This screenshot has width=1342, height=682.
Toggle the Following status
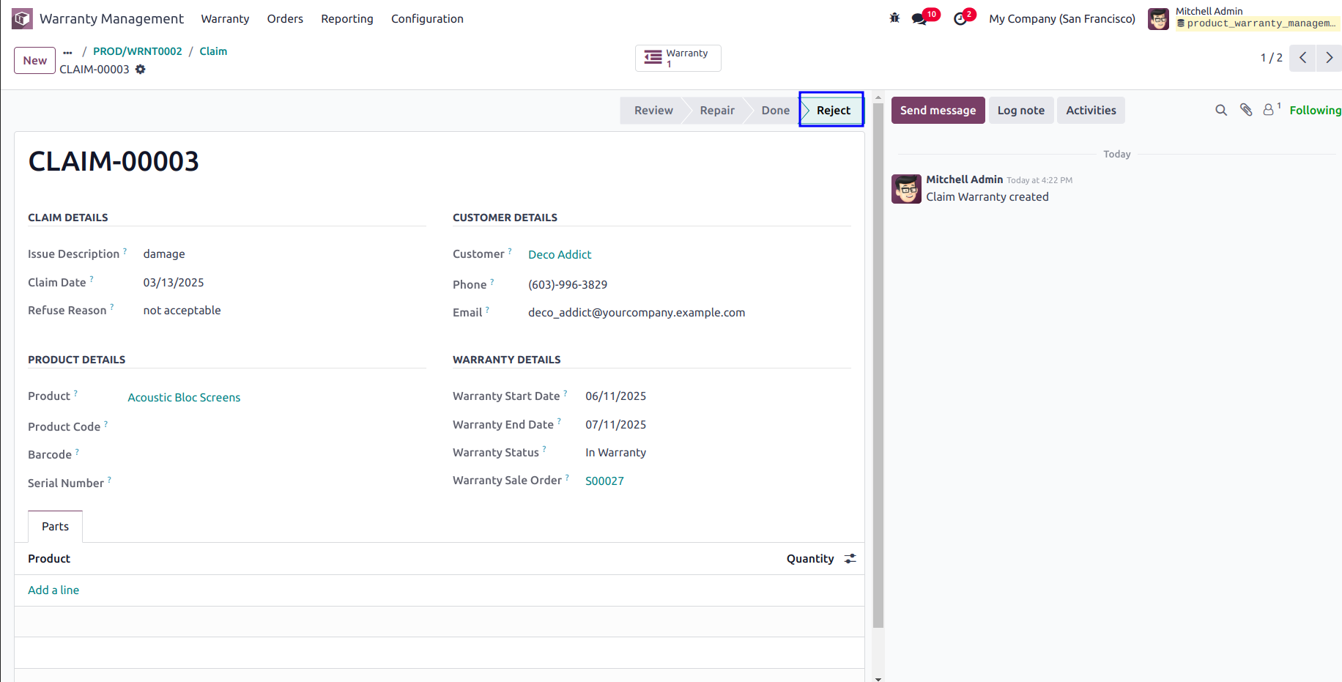coord(1315,111)
